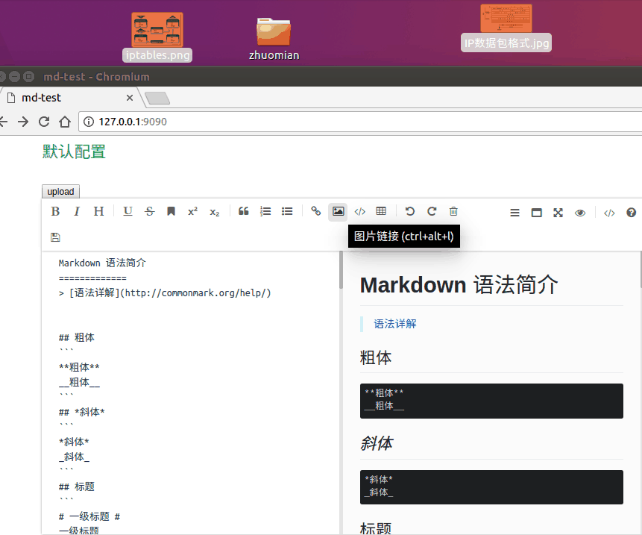Viewport: 642px width, 535px height.
Task: Click the '# 一级标题 #' line in editor
Action: tap(89, 516)
